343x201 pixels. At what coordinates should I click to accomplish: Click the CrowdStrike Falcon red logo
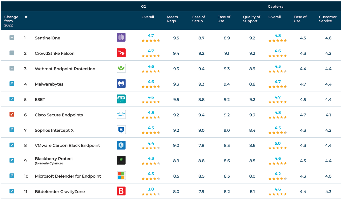click(x=121, y=53)
